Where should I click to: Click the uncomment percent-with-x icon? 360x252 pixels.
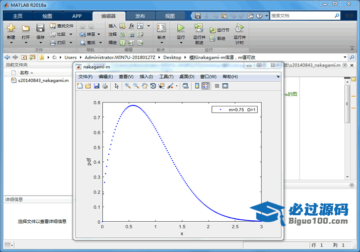[x=131, y=34]
